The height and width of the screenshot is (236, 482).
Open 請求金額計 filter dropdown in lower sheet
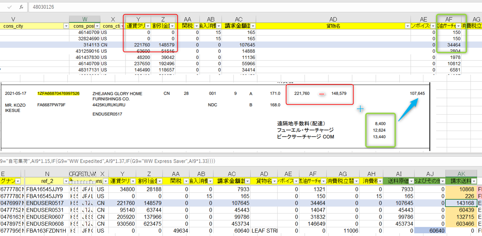click(247, 181)
